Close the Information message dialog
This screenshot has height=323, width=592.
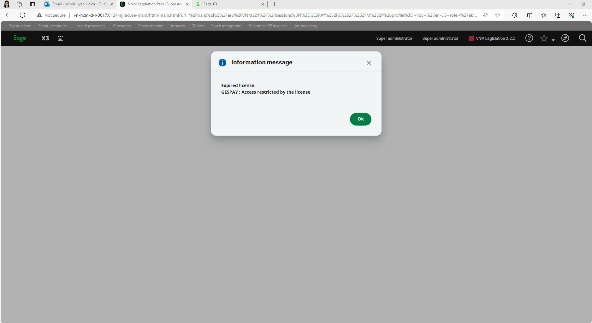[x=369, y=63]
